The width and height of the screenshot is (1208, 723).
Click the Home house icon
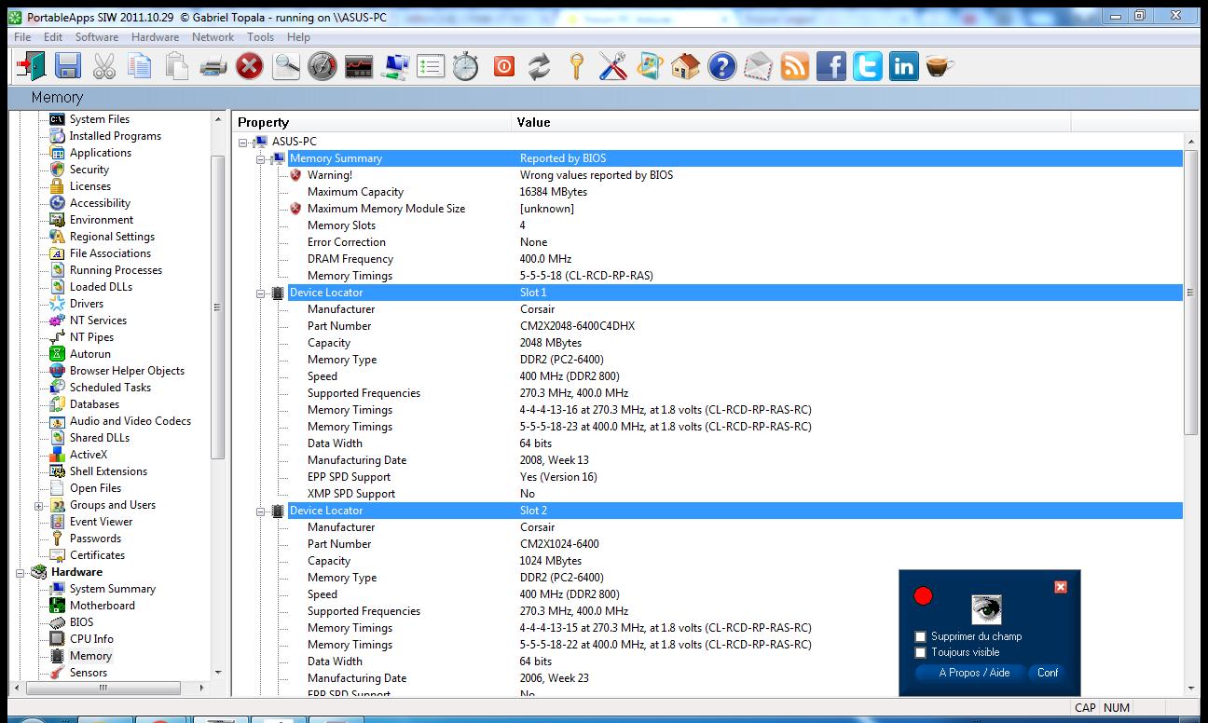(685, 66)
